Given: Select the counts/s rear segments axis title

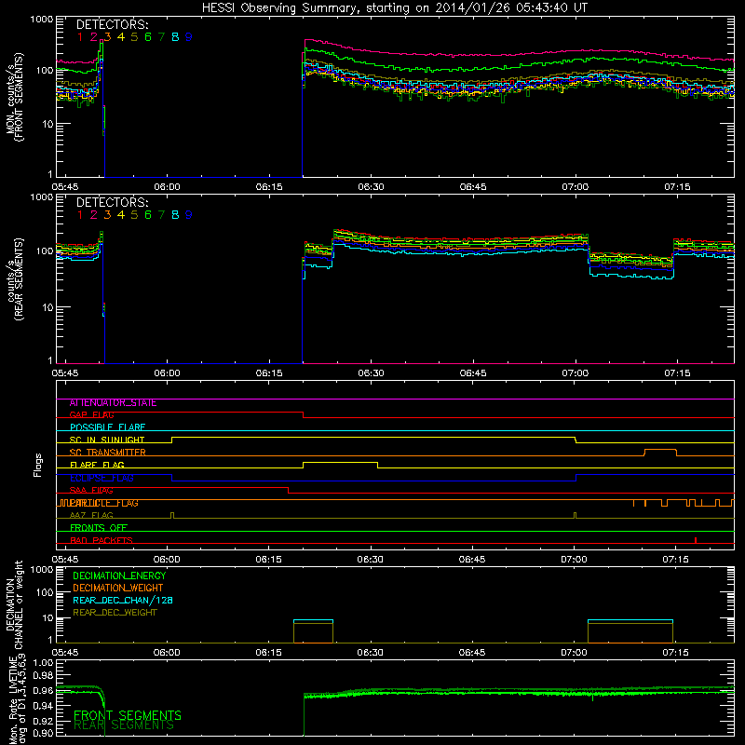Looking at the screenshot, I should pos(14,279).
